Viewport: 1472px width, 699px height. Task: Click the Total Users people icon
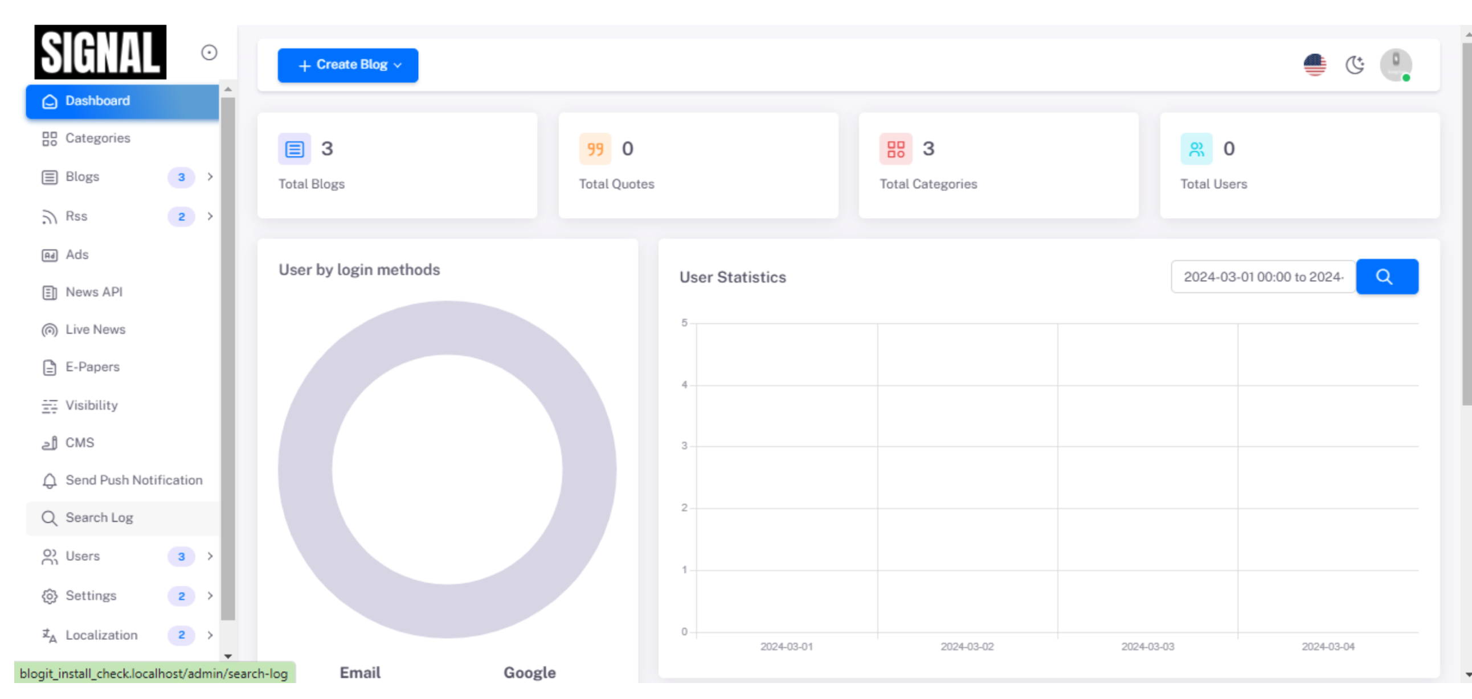pos(1196,149)
